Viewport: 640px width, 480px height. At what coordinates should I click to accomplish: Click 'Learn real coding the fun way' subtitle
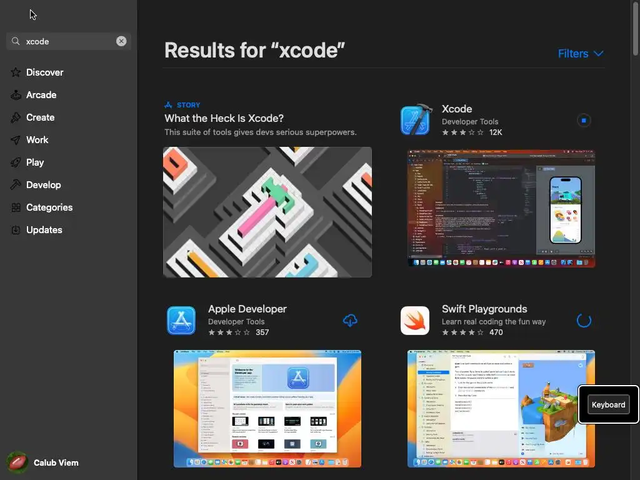[x=494, y=322]
